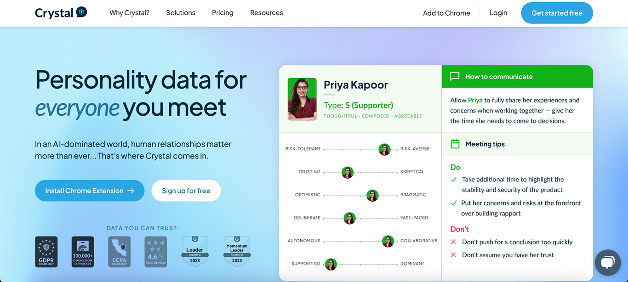
Task: Click the Priya Kapoor name heading
Action: point(356,85)
